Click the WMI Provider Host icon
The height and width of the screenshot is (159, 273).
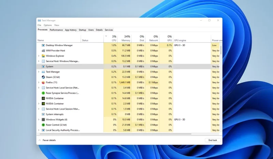point(43,51)
